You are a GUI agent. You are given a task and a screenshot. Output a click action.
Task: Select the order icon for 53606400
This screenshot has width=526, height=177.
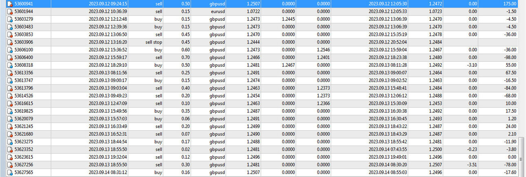click(x=10, y=57)
